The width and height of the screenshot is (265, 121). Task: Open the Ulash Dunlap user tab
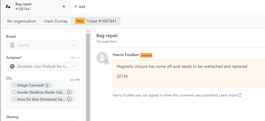click(x=55, y=21)
